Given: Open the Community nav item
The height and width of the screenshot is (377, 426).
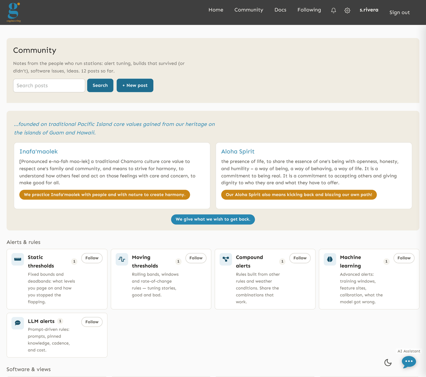Looking at the screenshot, I should [249, 10].
